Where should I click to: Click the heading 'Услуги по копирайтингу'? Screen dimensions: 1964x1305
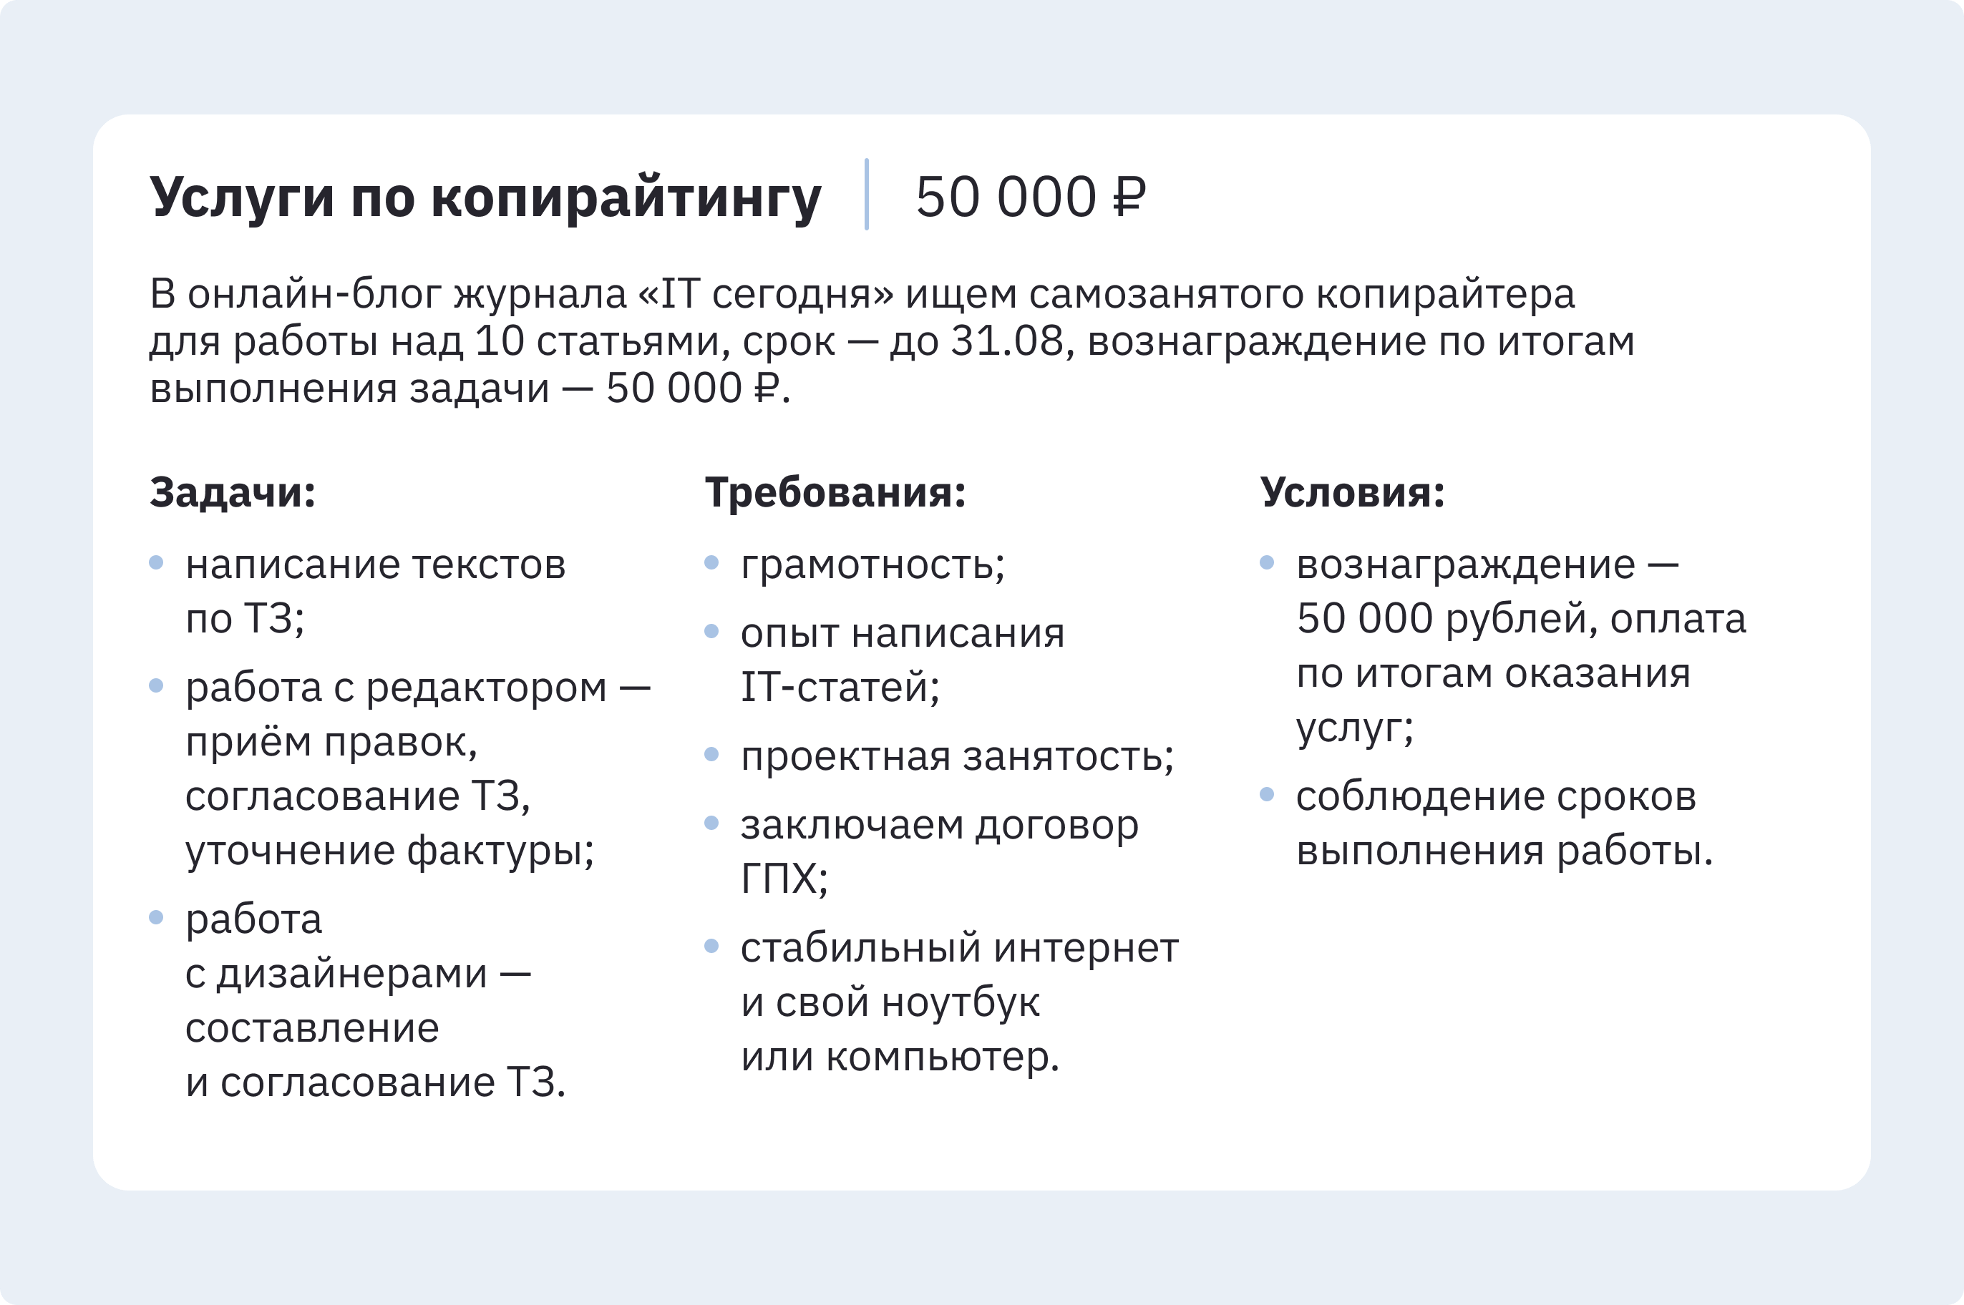(485, 198)
